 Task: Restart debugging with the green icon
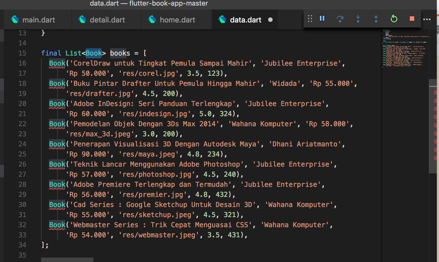(x=394, y=19)
